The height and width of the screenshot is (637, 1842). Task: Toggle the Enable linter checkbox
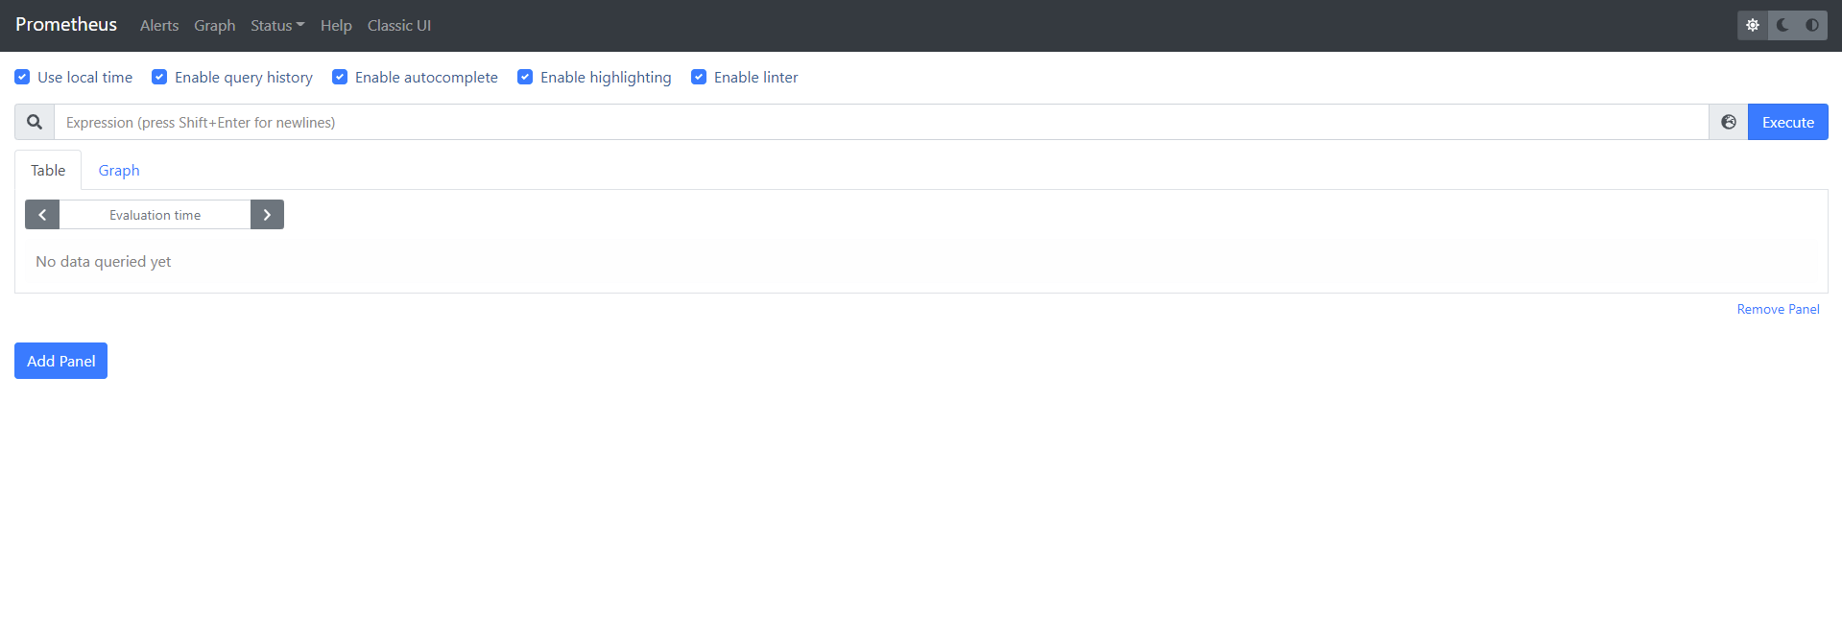pyautogui.click(x=699, y=77)
